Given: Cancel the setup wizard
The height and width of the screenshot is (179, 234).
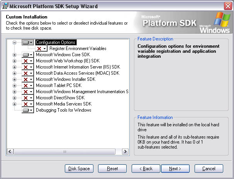Looking at the screenshot, I should coord(209,169).
